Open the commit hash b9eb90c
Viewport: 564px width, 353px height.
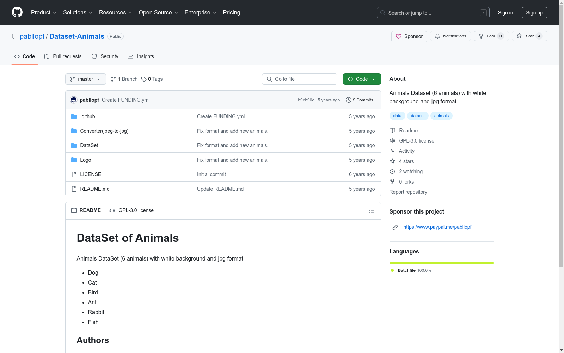click(x=306, y=100)
